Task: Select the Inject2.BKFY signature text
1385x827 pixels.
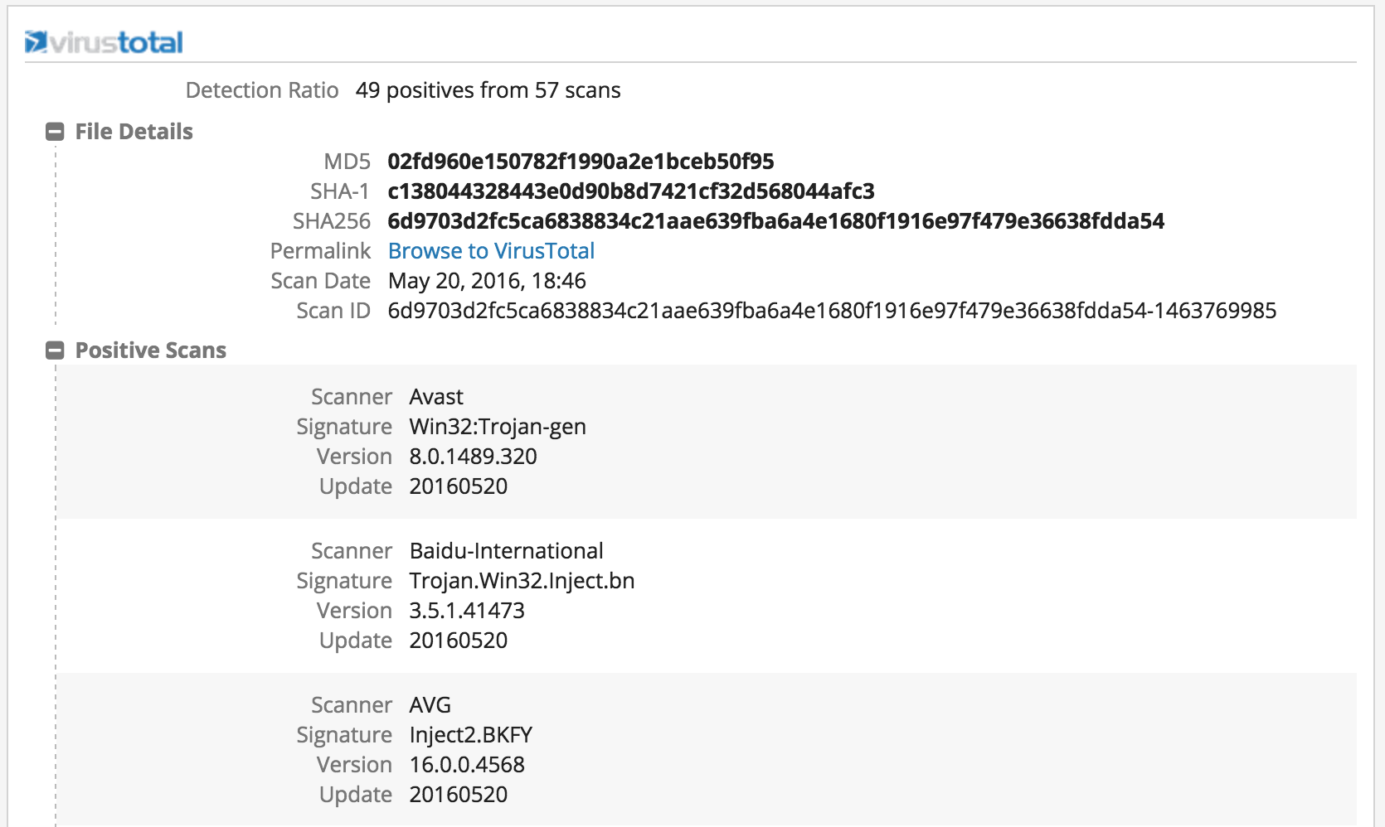Action: point(470,735)
